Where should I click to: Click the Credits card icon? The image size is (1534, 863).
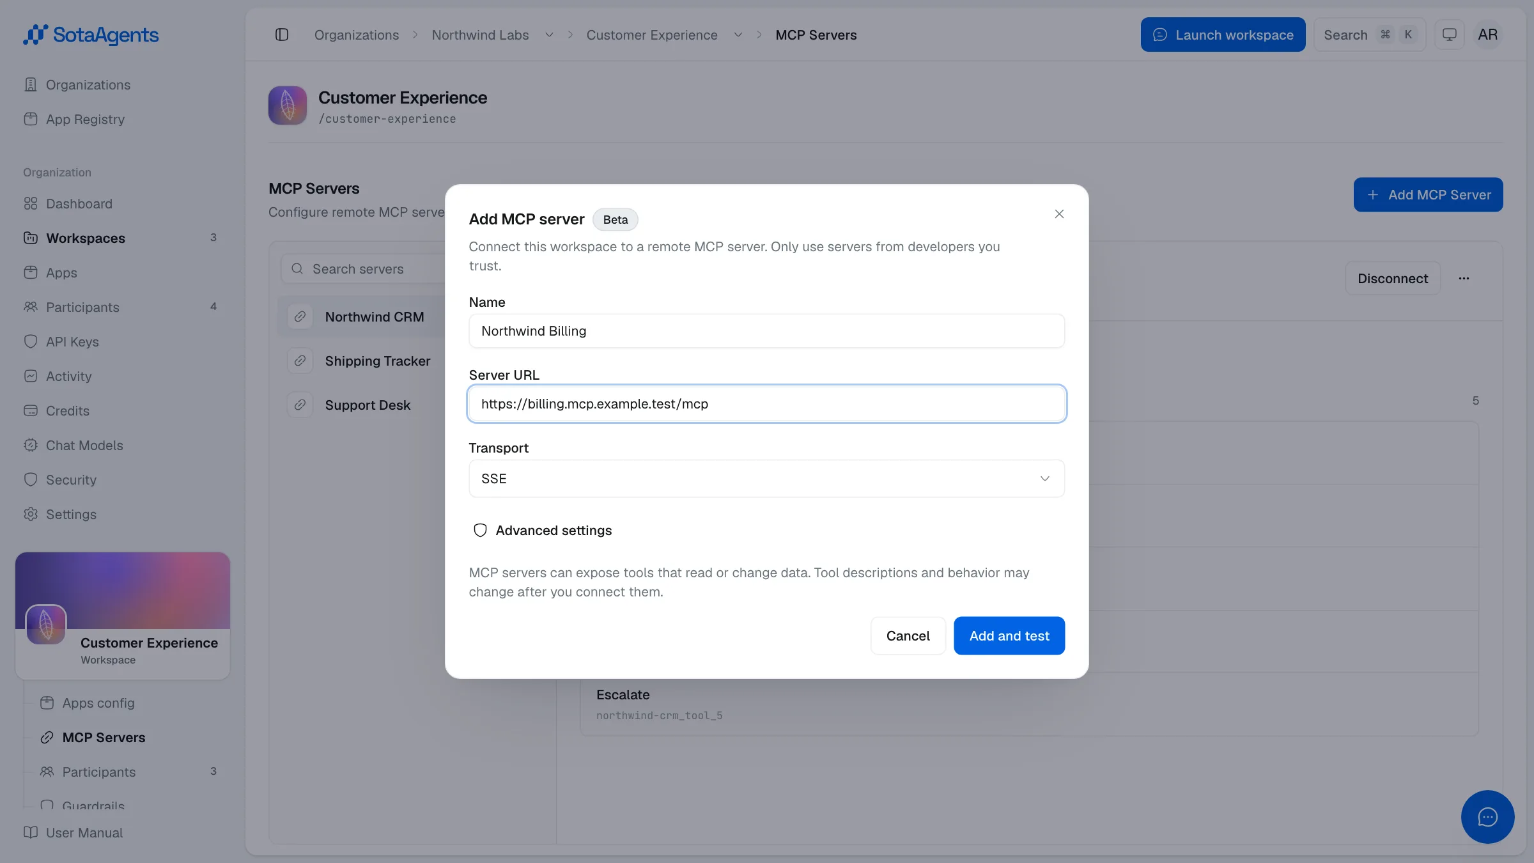pyautogui.click(x=31, y=410)
